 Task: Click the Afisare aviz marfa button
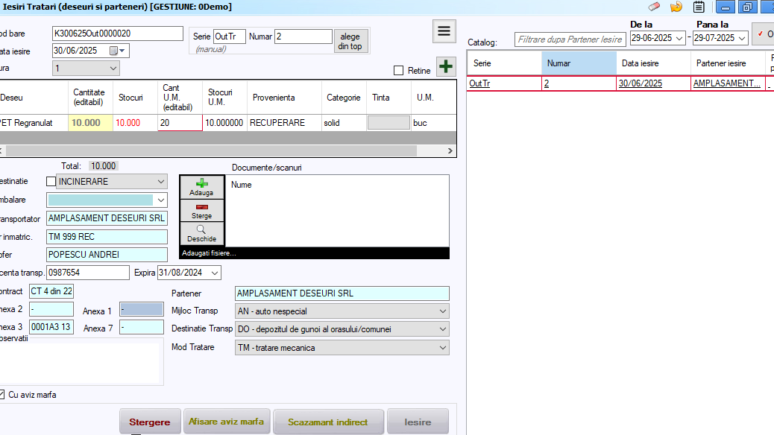pos(227,422)
